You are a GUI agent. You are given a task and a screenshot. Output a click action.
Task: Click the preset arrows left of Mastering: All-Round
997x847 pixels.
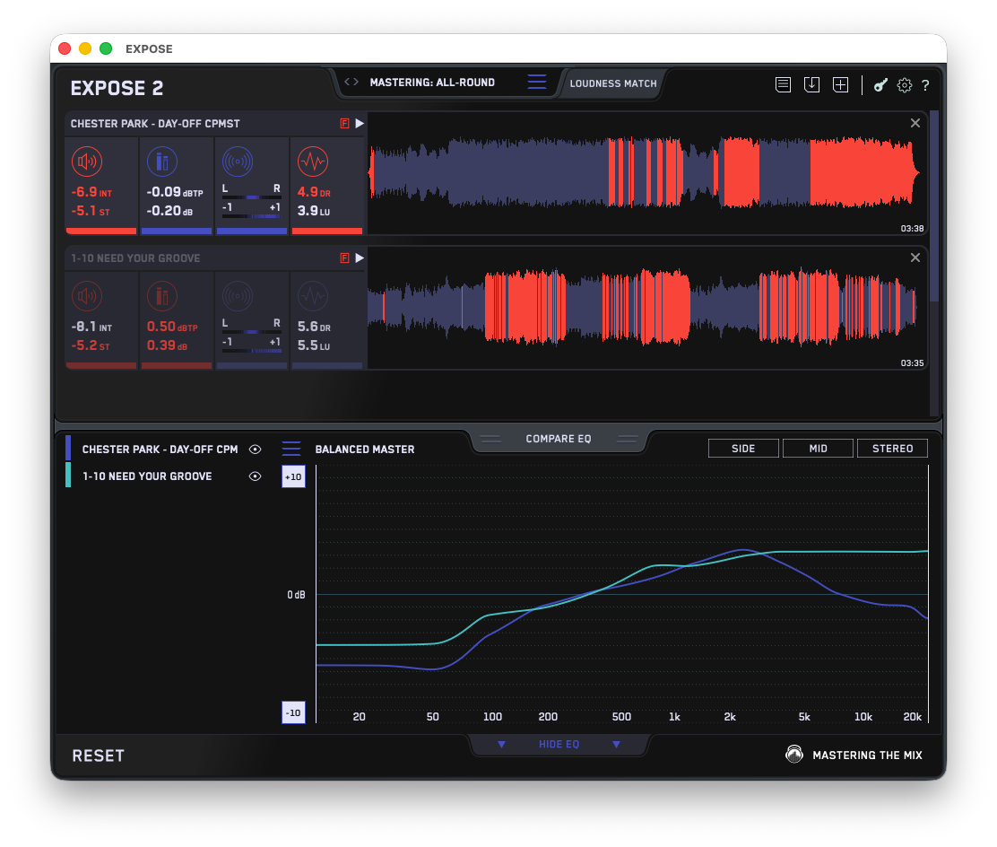pos(351,82)
